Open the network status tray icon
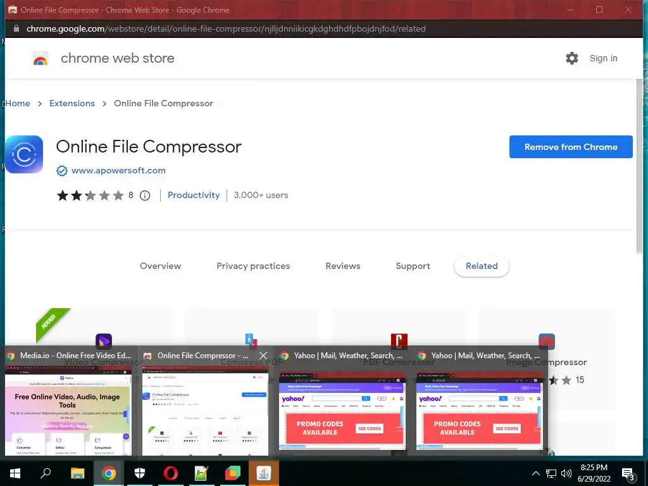 (551, 473)
